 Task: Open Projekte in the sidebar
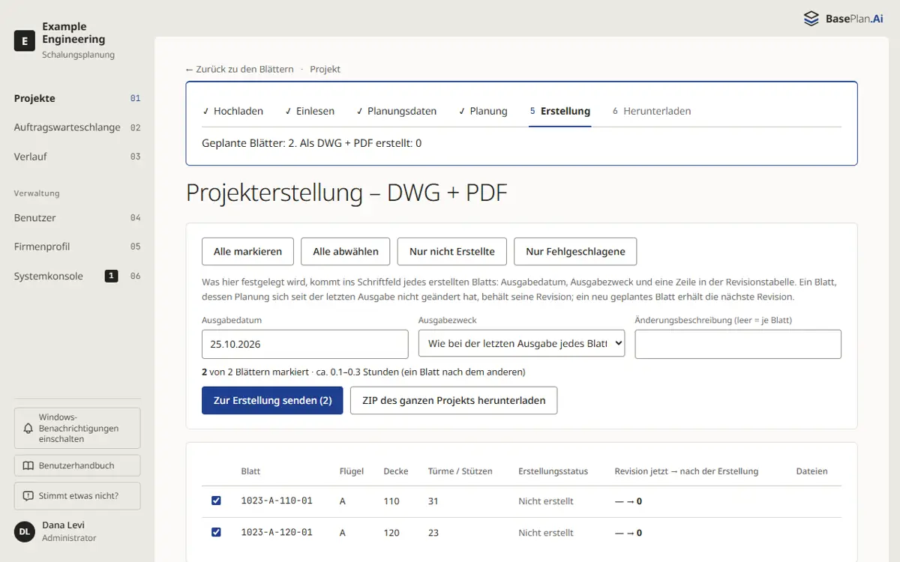coord(77,98)
